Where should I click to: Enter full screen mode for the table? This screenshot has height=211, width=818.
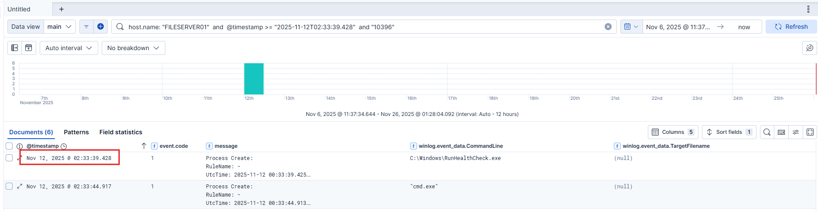pyautogui.click(x=810, y=132)
